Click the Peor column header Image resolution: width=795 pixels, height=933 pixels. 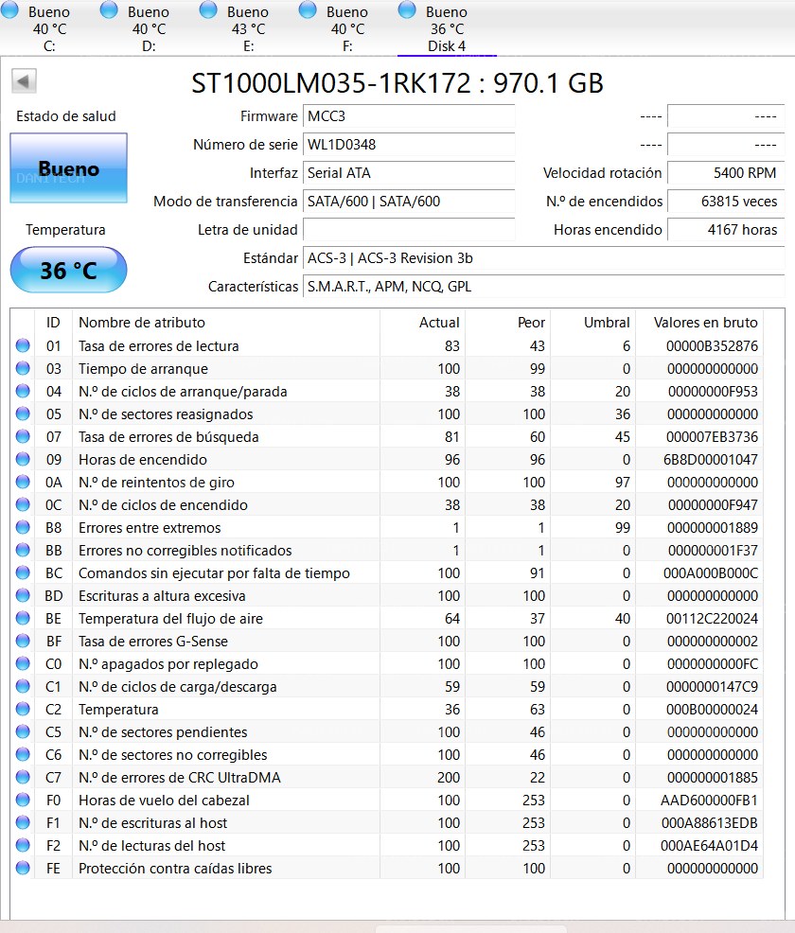[x=507, y=323]
